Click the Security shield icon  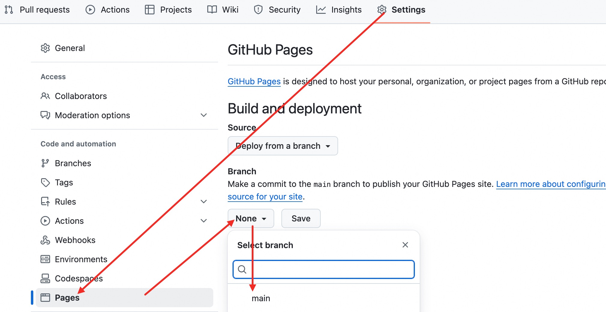coord(258,10)
